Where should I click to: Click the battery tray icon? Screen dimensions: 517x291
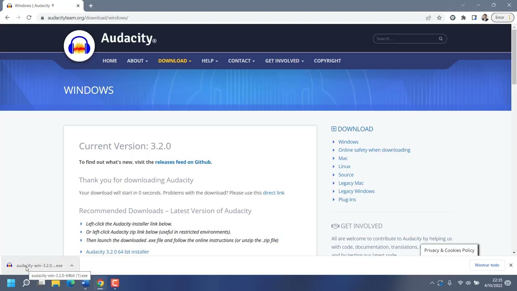477,283
